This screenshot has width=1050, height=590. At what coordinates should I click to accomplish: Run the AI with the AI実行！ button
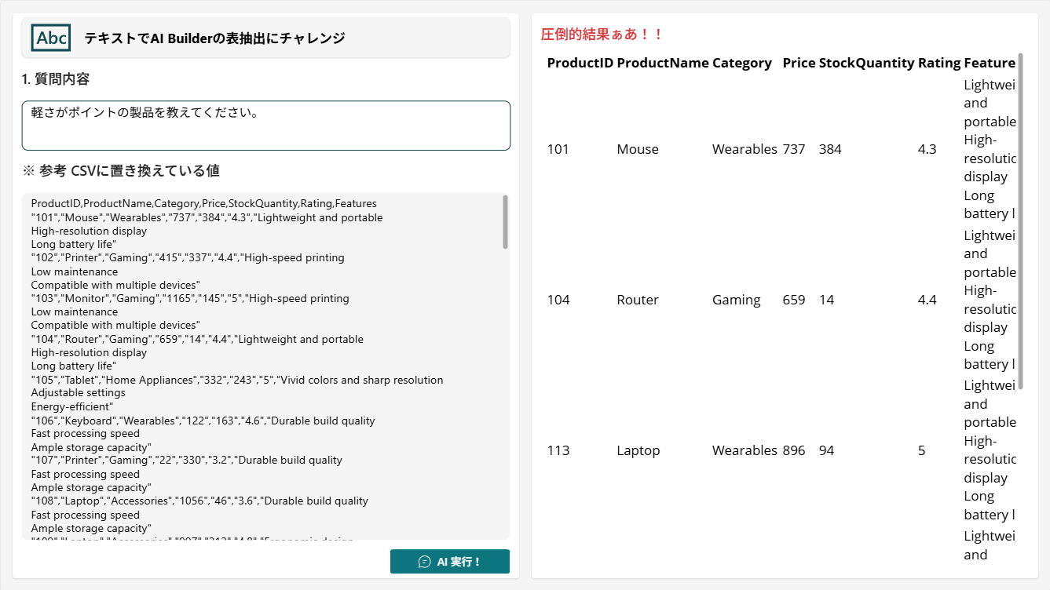(x=450, y=562)
